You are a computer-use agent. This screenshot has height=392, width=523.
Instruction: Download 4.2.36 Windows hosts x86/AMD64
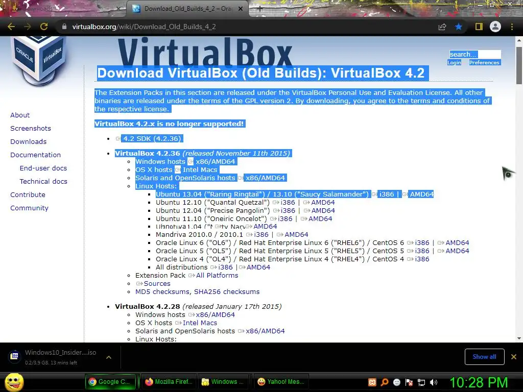pyautogui.click(x=215, y=162)
